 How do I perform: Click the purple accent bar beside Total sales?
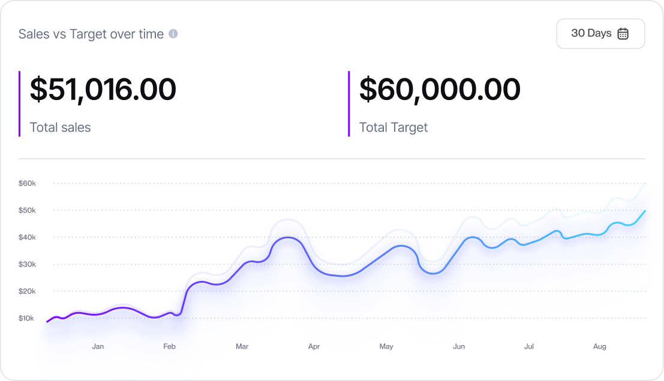pyautogui.click(x=20, y=102)
